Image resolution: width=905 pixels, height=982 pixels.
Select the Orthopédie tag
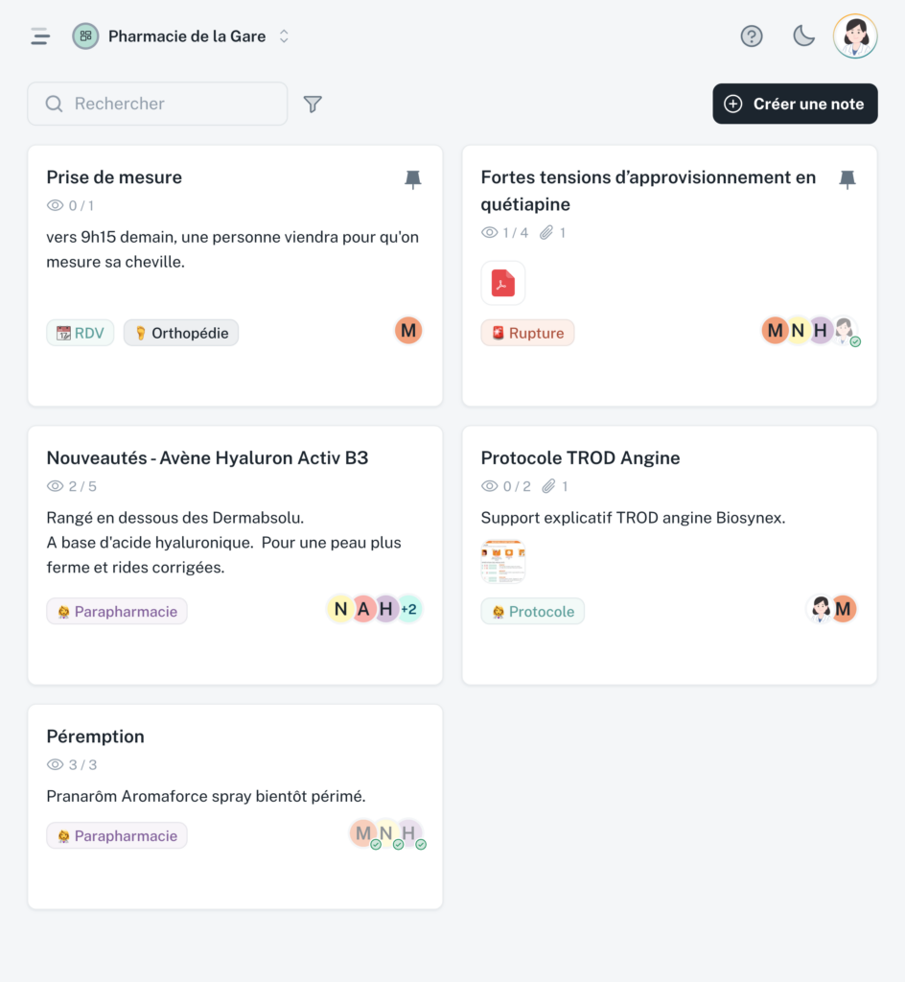pyautogui.click(x=181, y=333)
